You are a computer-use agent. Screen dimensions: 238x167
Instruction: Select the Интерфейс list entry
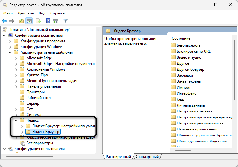coord(187,93)
